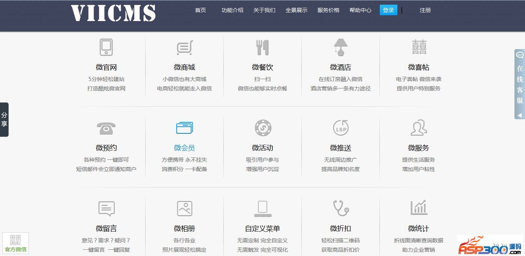Click text '提高品牌知名度'

340,169
